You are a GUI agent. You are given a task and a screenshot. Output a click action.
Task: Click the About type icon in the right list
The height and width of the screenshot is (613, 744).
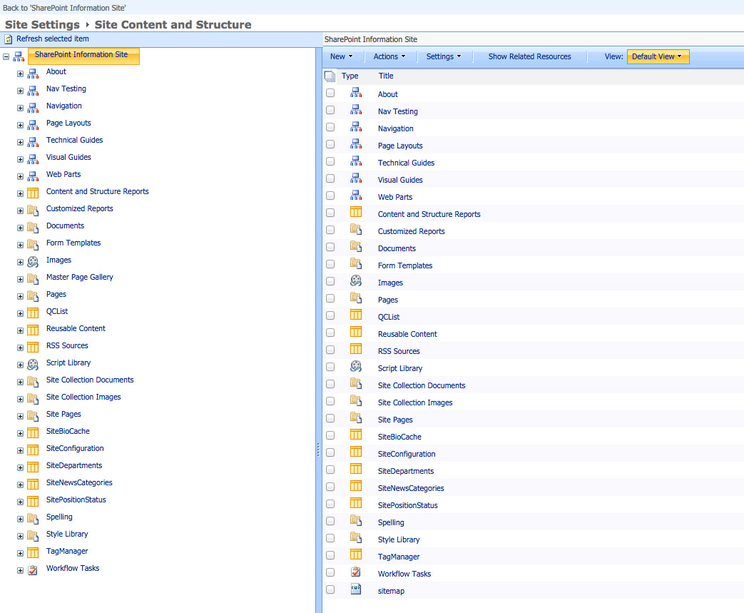click(x=356, y=93)
